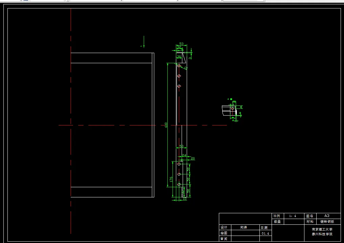Screen dimensions: 344x243
Task: Click the designer name 郑涛
Action: (244, 227)
